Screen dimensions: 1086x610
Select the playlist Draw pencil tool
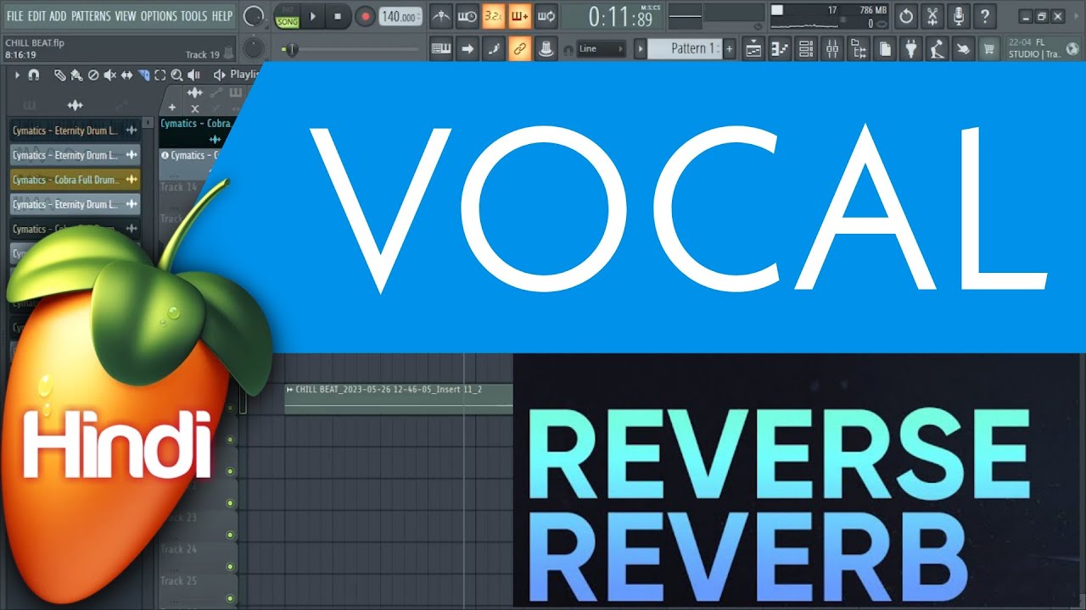59,75
